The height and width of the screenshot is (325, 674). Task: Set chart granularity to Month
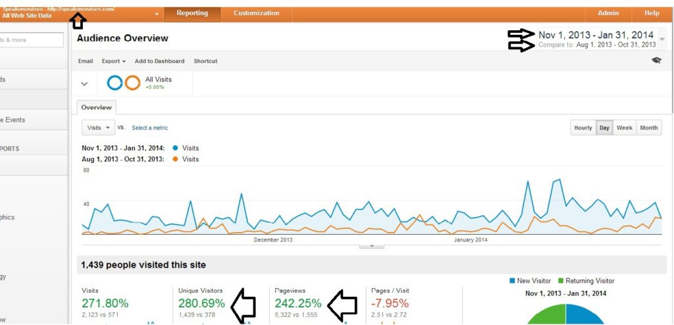click(648, 128)
